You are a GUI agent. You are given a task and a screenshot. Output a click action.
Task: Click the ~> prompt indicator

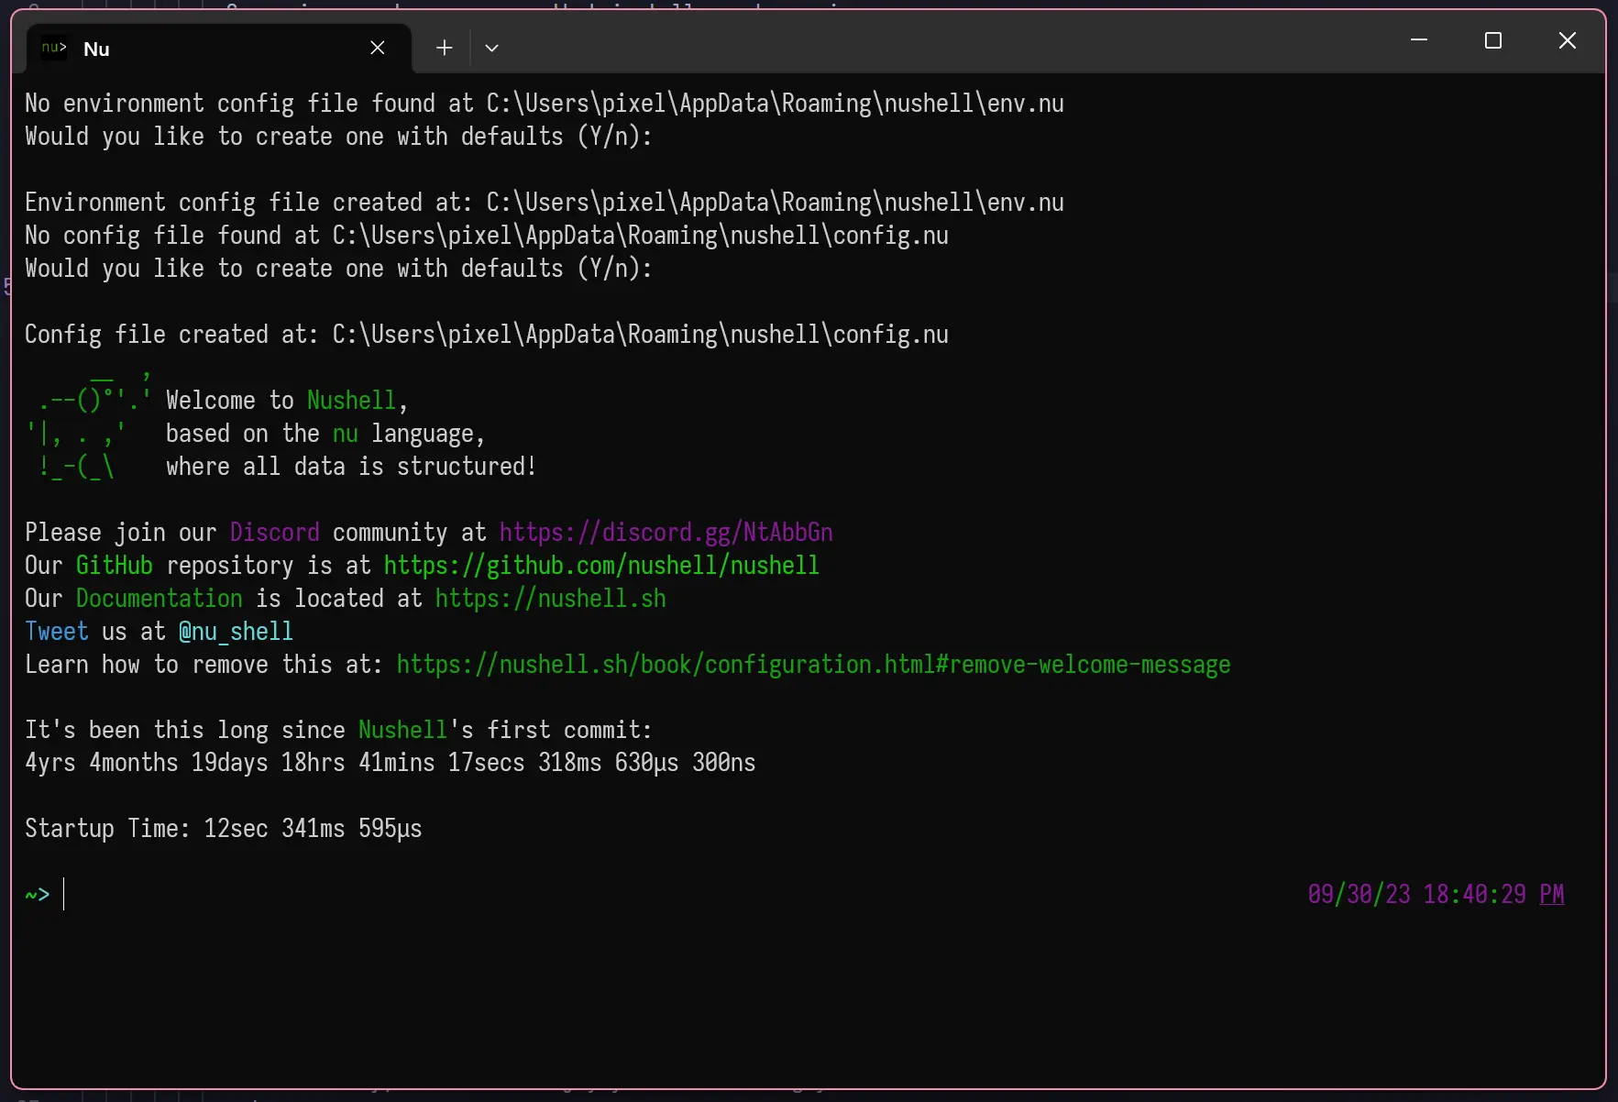(x=38, y=894)
